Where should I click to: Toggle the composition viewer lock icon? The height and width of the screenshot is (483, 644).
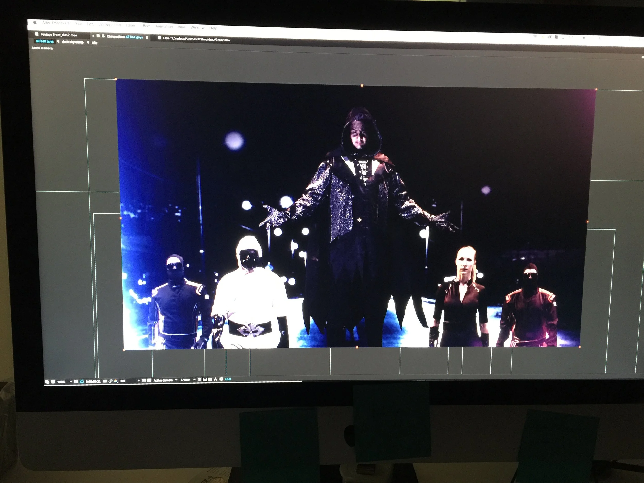103,36
